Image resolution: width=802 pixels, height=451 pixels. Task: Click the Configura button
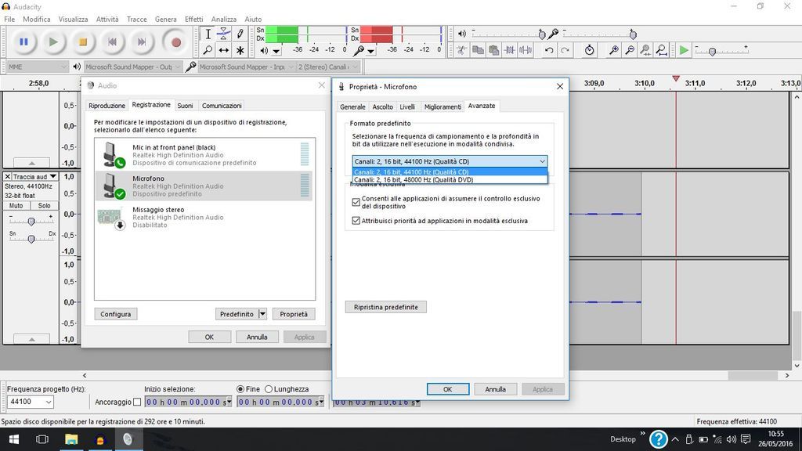[115, 314]
